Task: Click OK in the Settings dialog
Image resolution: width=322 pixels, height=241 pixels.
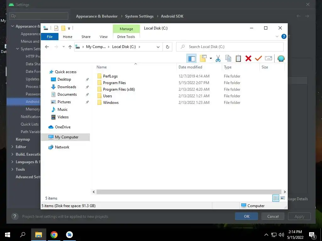Action: (247, 217)
